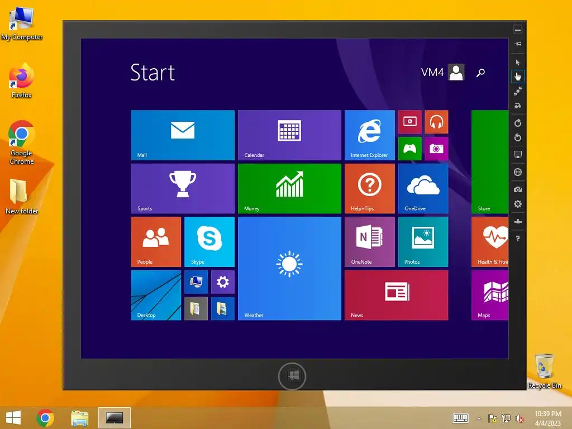Image resolution: width=572 pixels, height=429 pixels.
Task: Open Chrome from the taskbar
Action: coord(45,418)
